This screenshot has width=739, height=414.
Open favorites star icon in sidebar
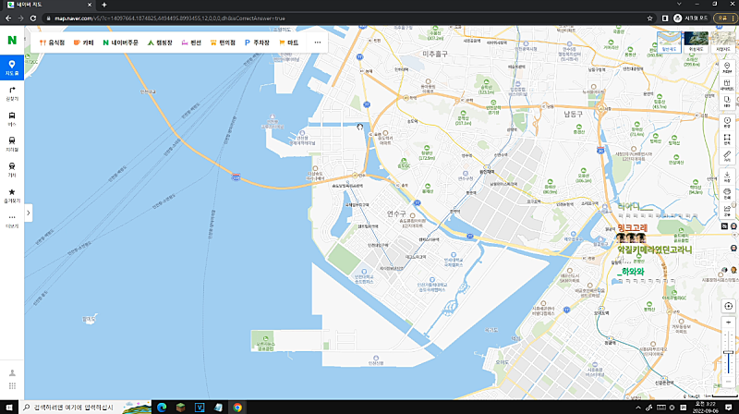point(12,193)
